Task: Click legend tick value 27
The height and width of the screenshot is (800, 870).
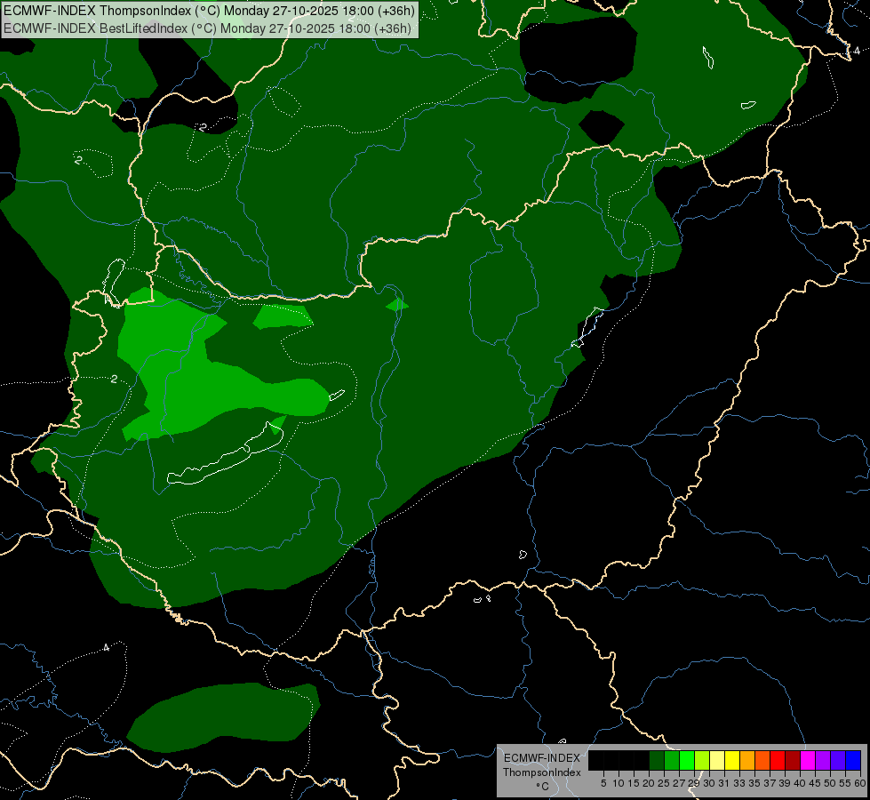Action: point(679,783)
